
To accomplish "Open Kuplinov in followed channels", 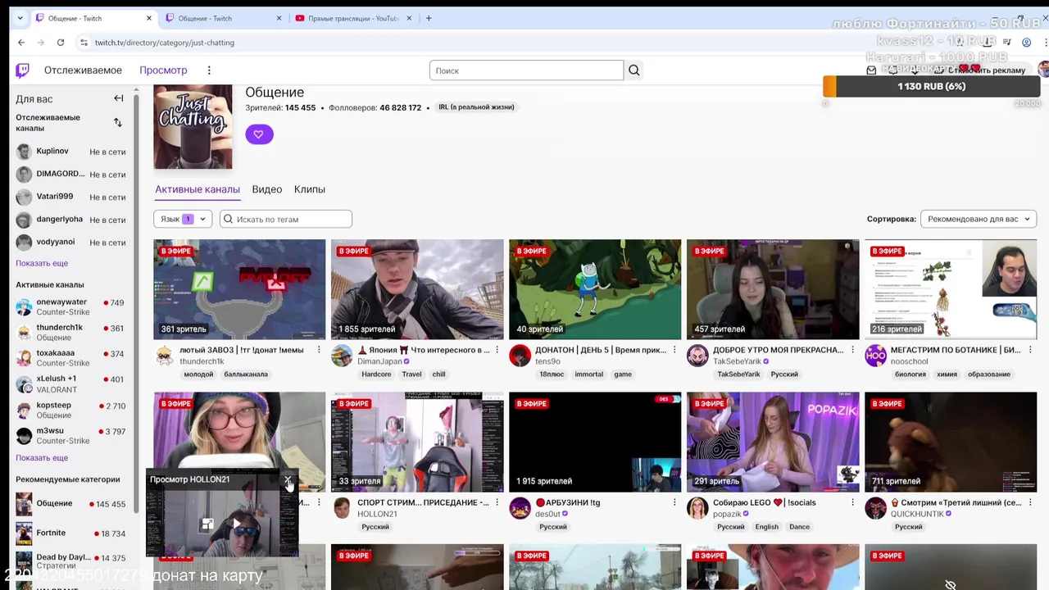I will click(70, 152).
